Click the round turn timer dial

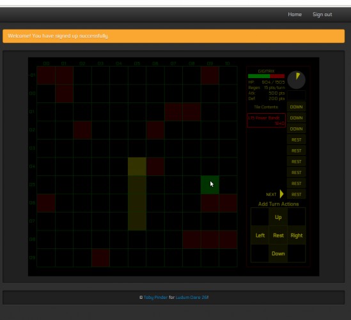pos(297,80)
